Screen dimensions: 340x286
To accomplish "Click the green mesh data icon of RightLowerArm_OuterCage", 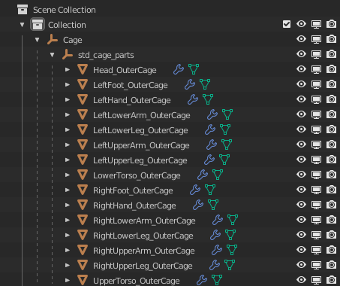I will 233,220.
